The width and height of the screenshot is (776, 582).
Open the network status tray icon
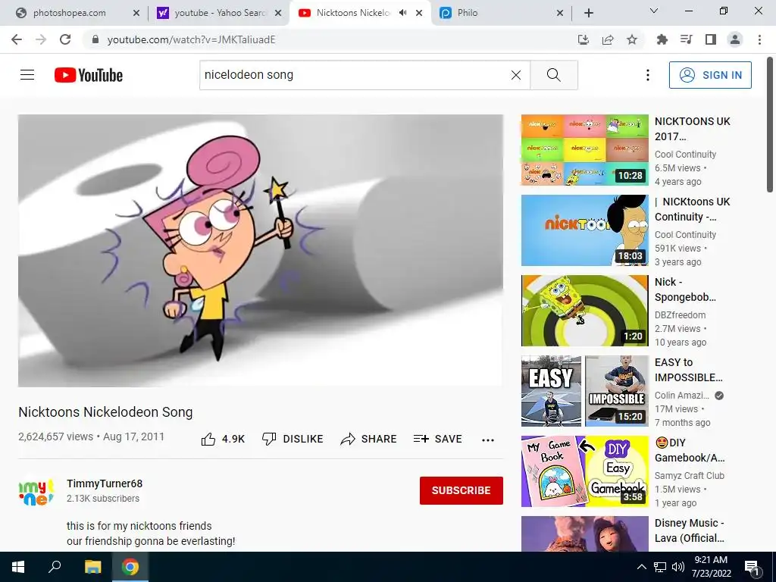point(660,567)
